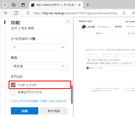
Task: Select the NEC LAVIE公式サイト tab
Action: (56, 5)
